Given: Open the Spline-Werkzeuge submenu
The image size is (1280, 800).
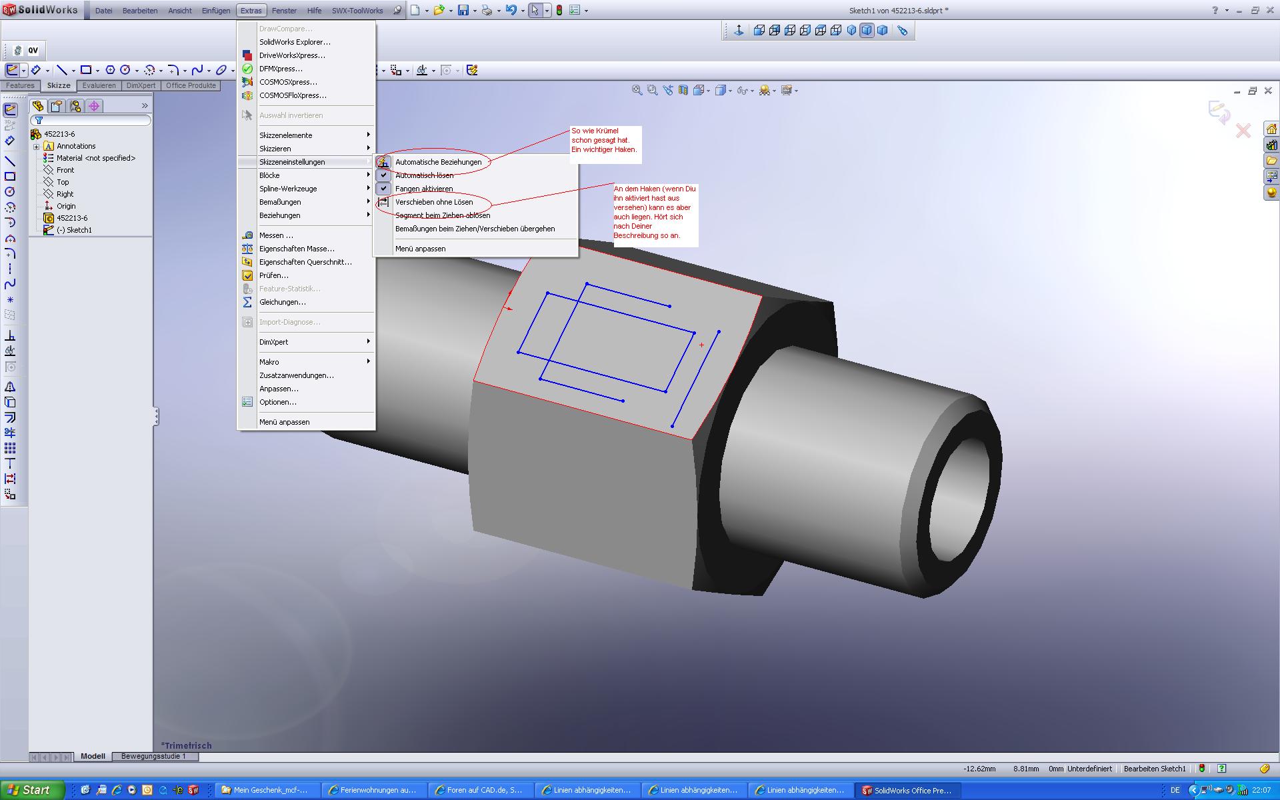Looking at the screenshot, I should pyautogui.click(x=307, y=189).
